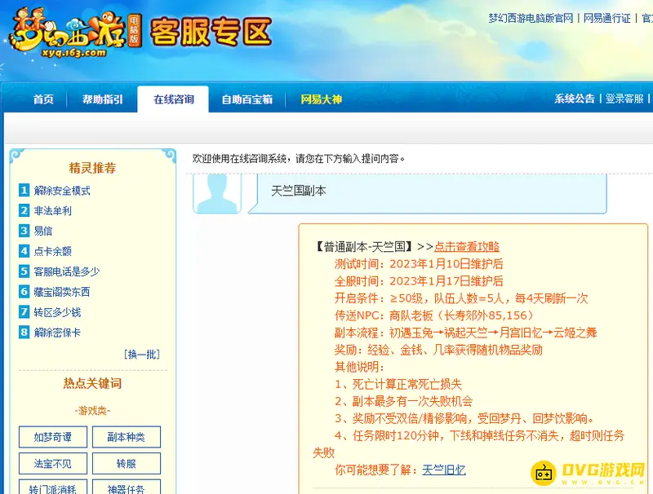Click number 6 badge next to 藏宝阁卖东西

(x=24, y=292)
